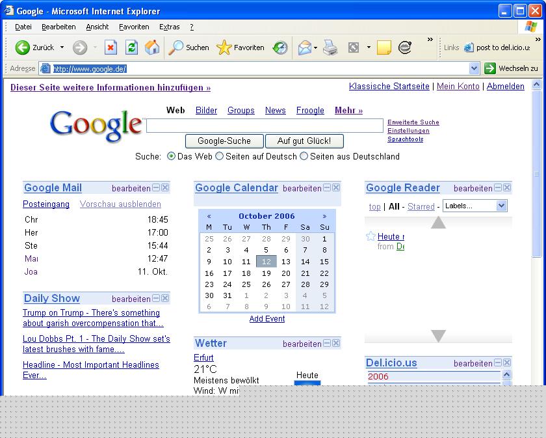Select Seiten auf Deutsch radio button
Image resolution: width=546 pixels, height=438 pixels.
pos(219,156)
